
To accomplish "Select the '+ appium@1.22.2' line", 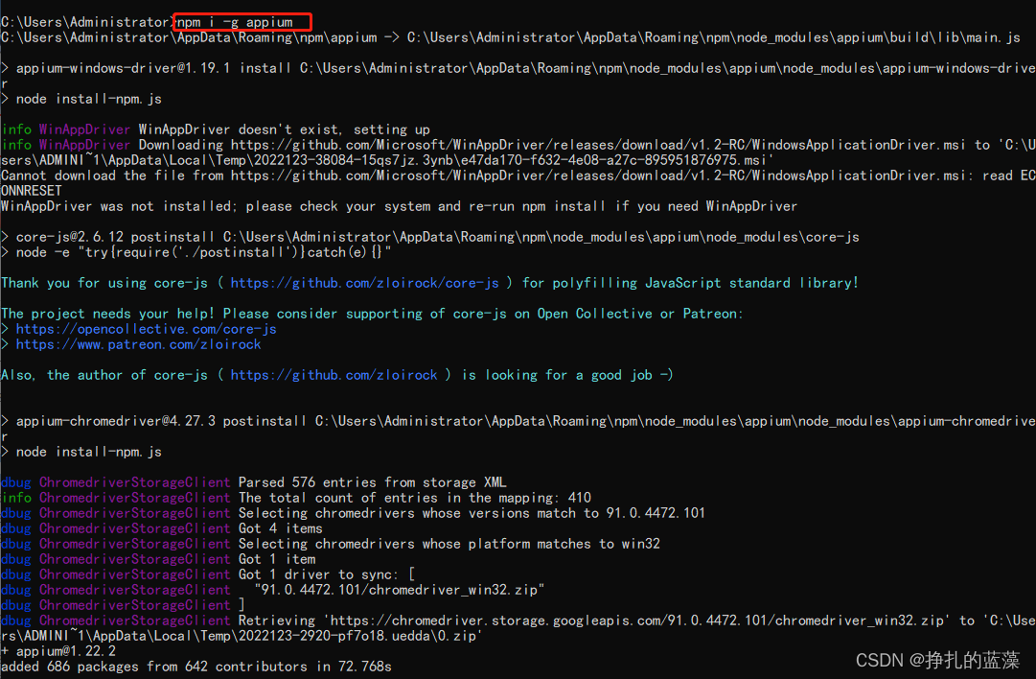I will tap(58, 651).
